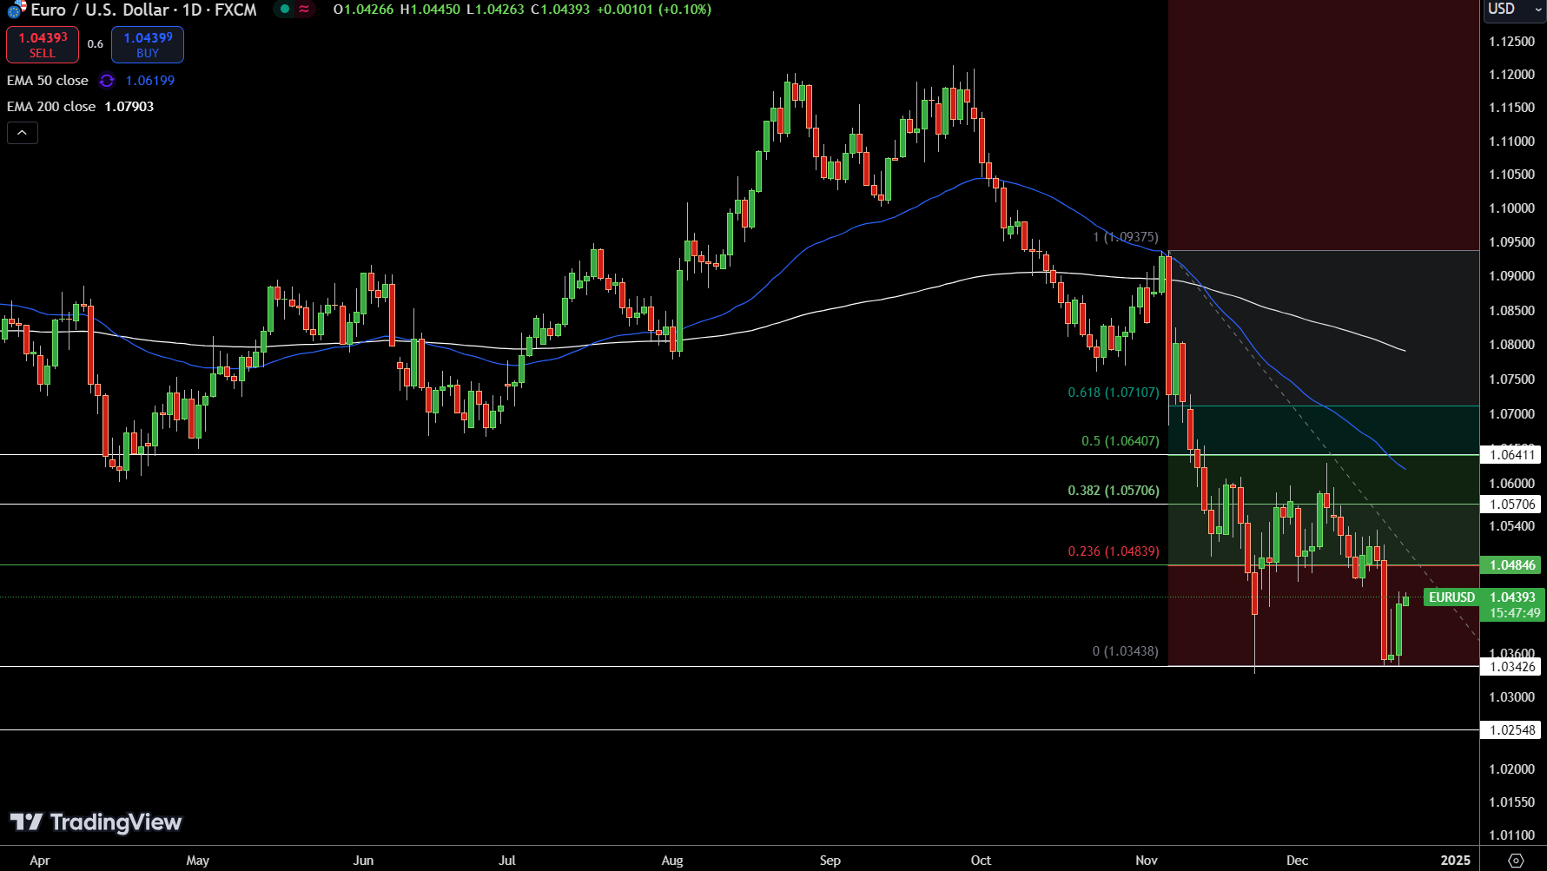Viewport: 1547px width, 871px height.
Task: Click the OHLC change value +0.00101 (+0.10%)
Action: [x=654, y=10]
